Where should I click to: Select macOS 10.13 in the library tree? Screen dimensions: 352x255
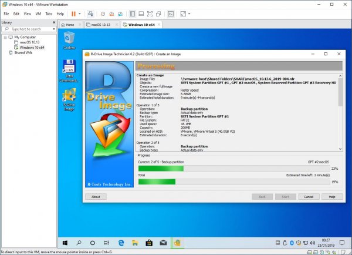coord(29,42)
